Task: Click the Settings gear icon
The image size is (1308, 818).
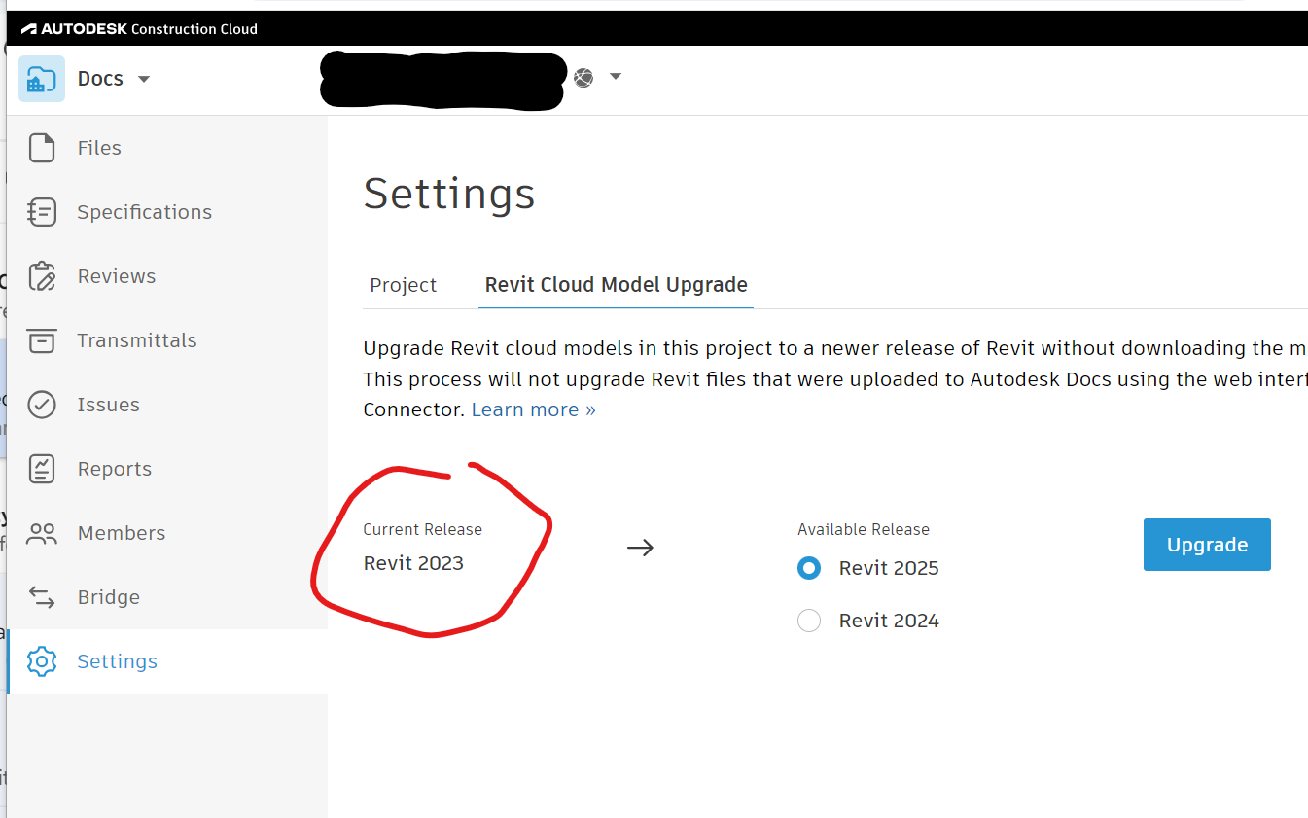Action: pyautogui.click(x=42, y=661)
